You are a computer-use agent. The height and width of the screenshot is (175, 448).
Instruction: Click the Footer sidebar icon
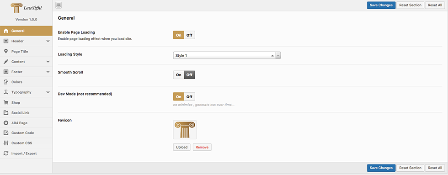point(5,72)
